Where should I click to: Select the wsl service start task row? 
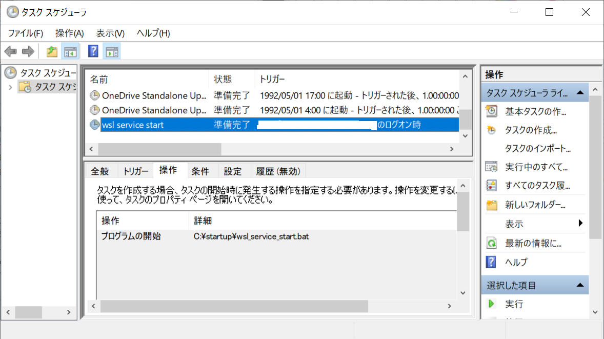(x=273, y=125)
